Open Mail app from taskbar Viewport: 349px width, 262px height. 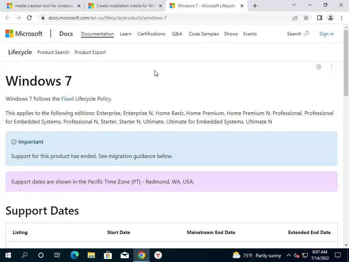tap(125, 255)
